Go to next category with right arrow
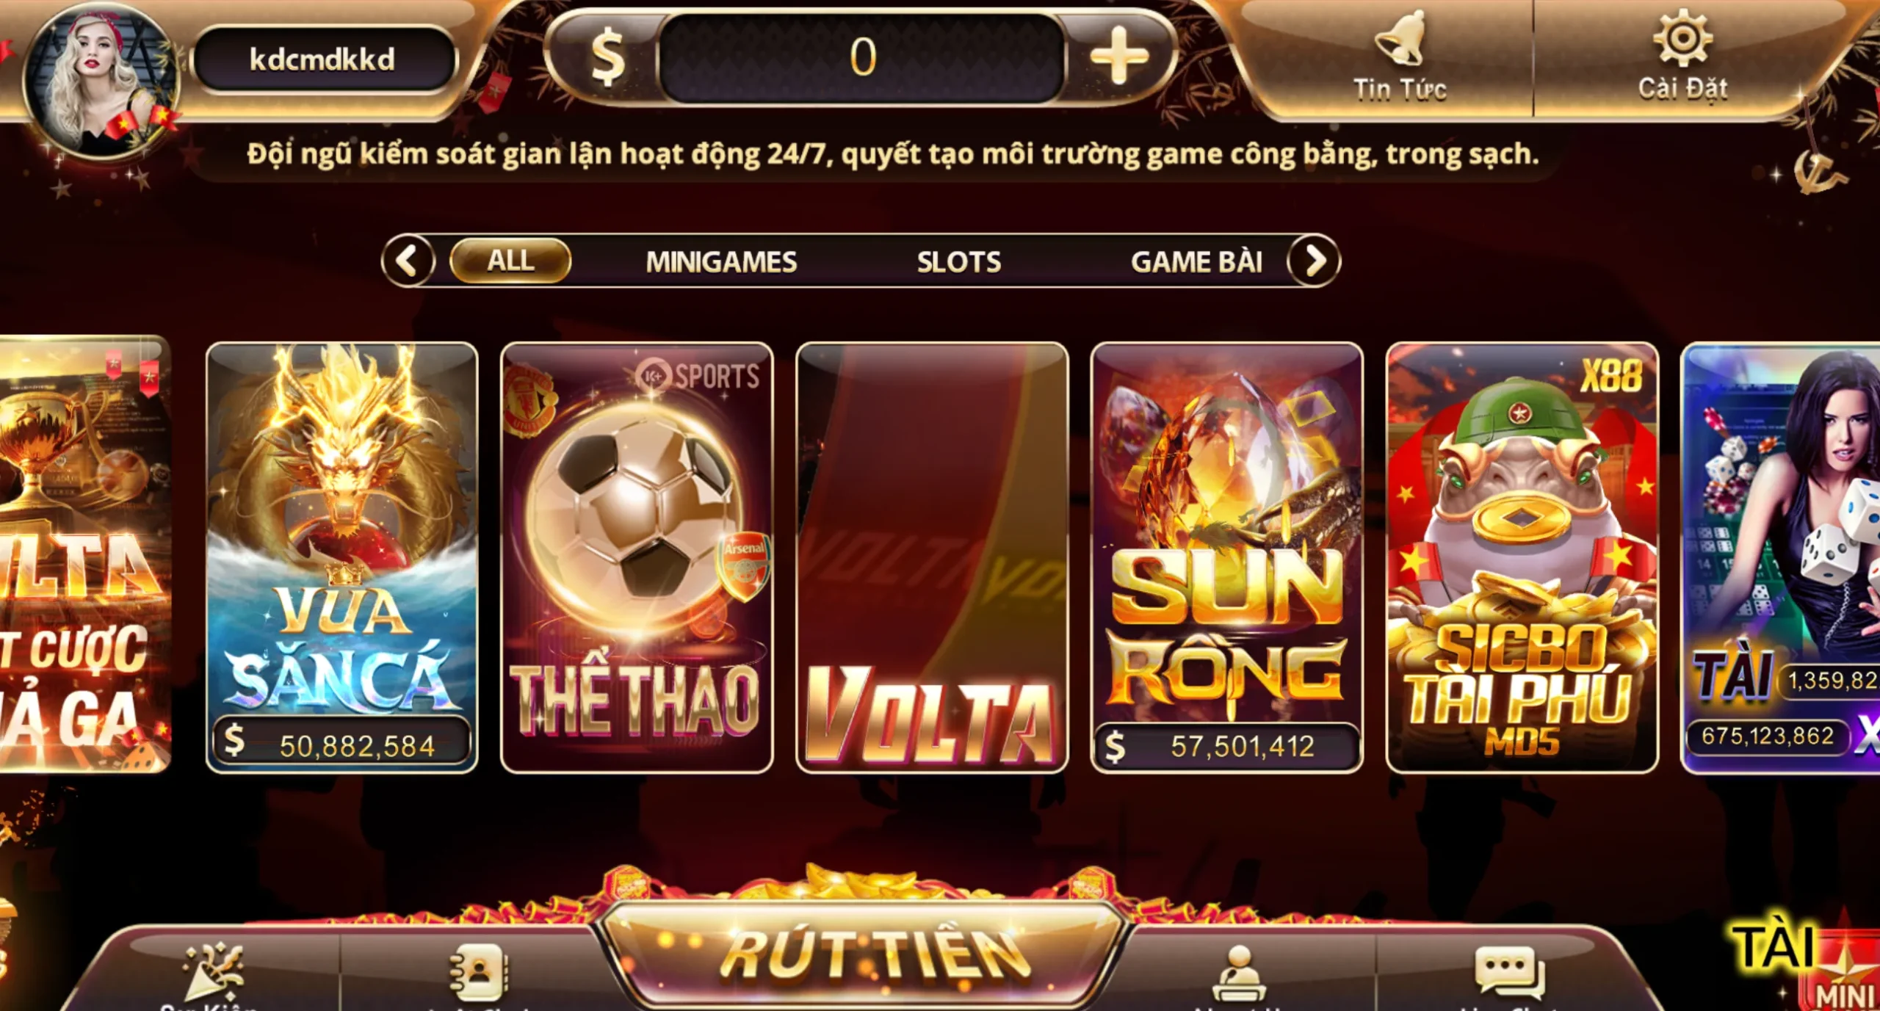The width and height of the screenshot is (1880, 1011). 1315,261
